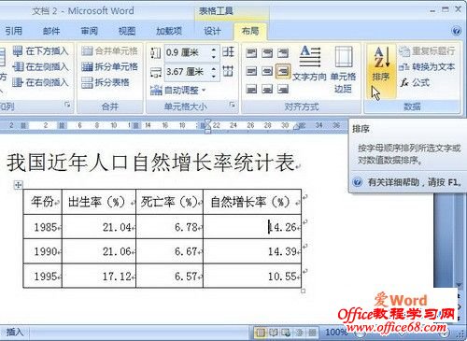This screenshot has height=341, width=467.
Task: Click the first line indent ruler marker
Action: click(208, 122)
